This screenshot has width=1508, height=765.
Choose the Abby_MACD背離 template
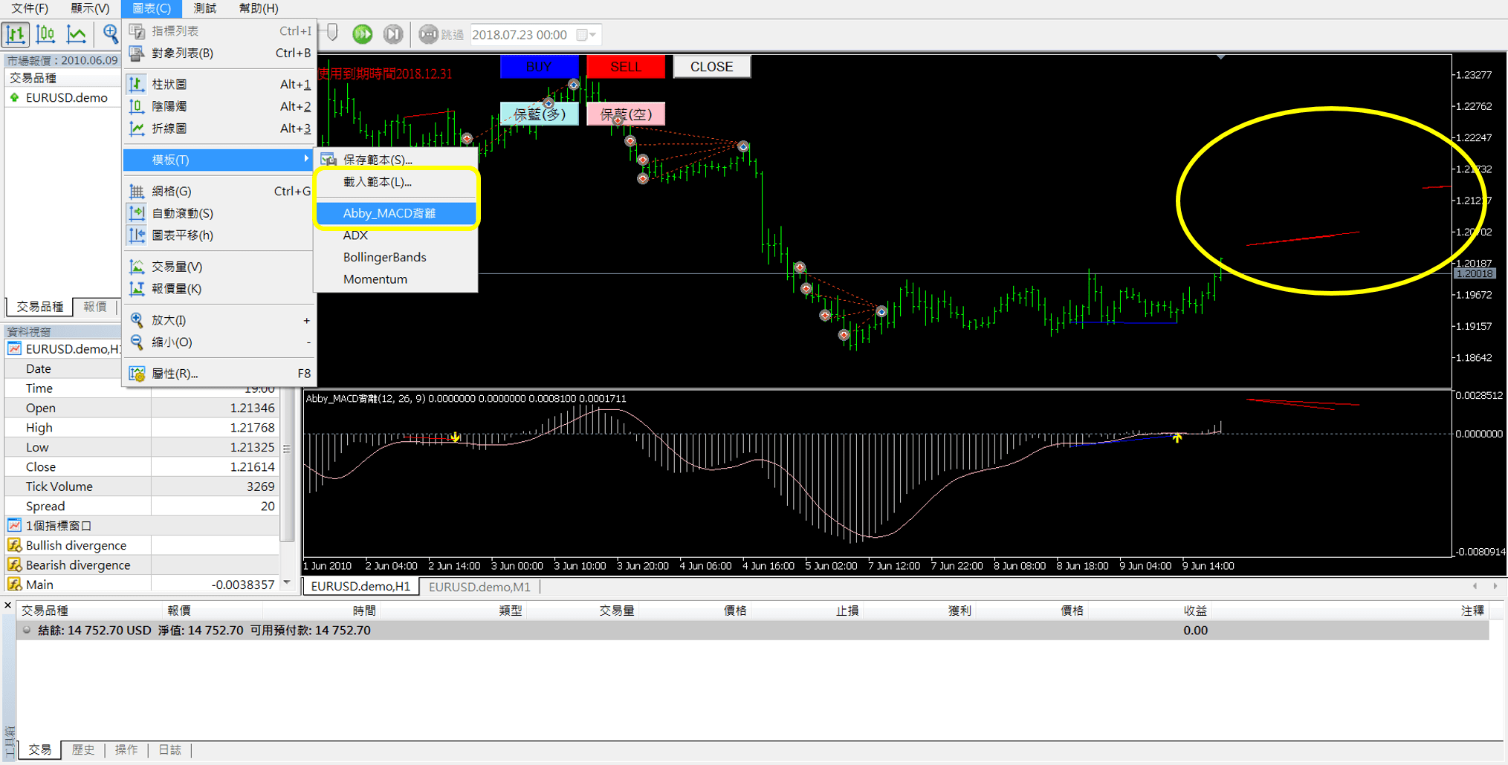click(389, 213)
